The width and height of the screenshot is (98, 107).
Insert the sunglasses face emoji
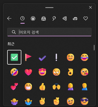point(84,101)
